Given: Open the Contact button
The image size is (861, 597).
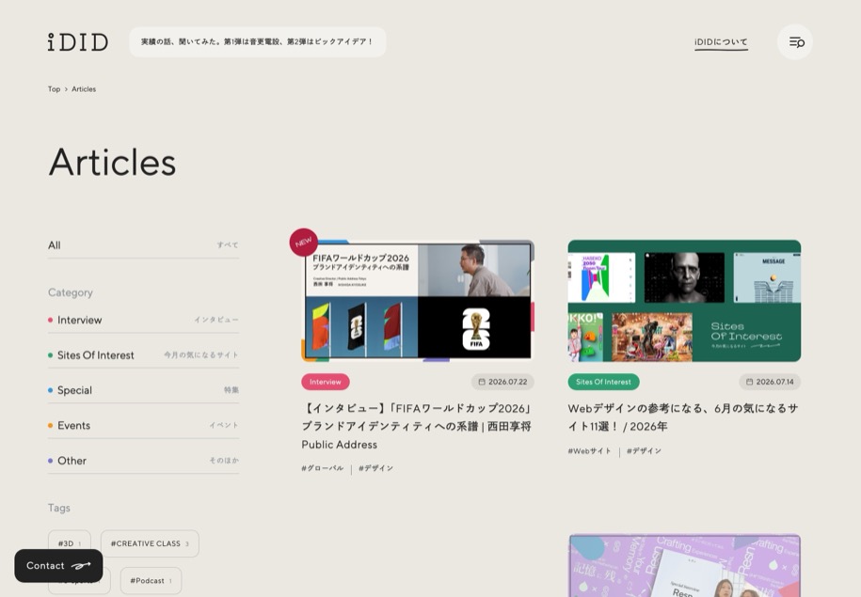Looking at the screenshot, I should 58,566.
